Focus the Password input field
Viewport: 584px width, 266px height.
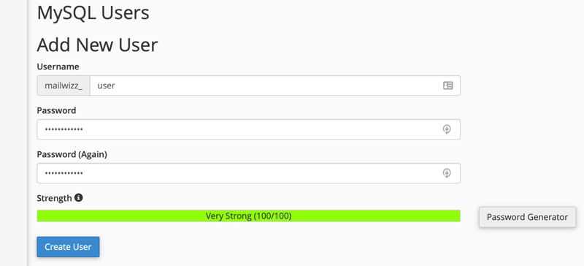coord(248,129)
